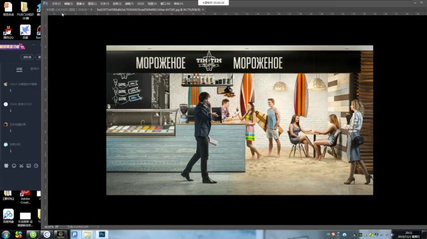Click the zoom percentage field in status bar
Screen dimensions: 427x239
(49, 227)
